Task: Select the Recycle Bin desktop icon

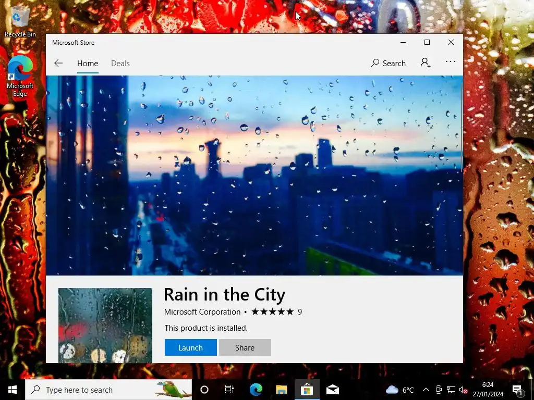Action: point(20,21)
